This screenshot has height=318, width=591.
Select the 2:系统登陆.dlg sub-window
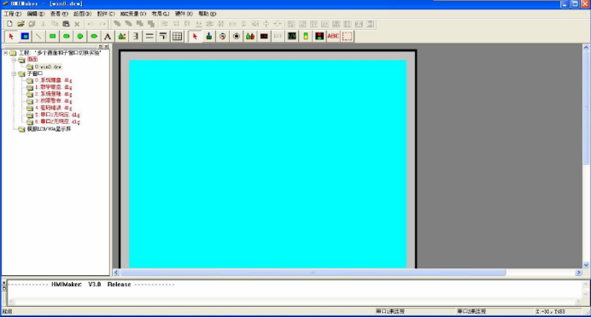point(53,94)
